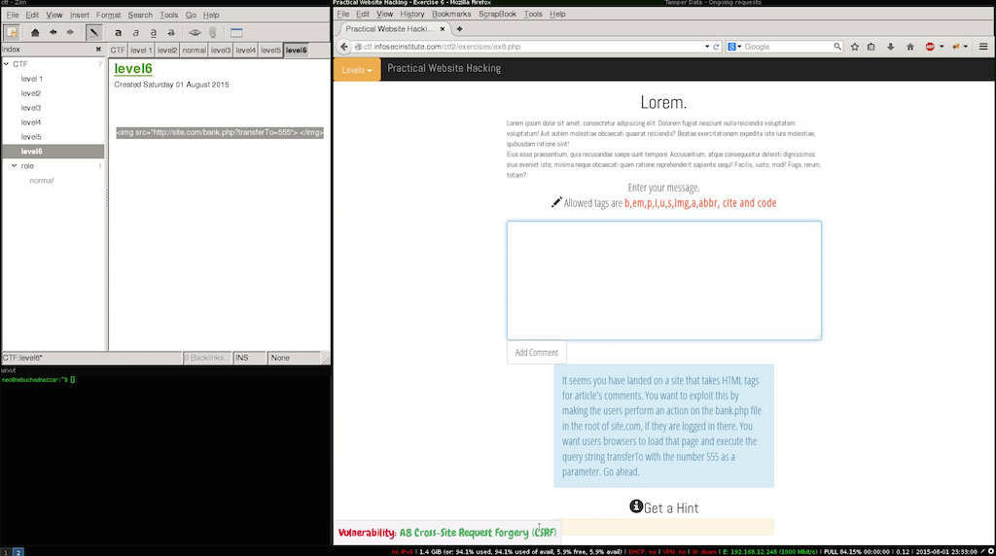
Task: Select level 1 in the index tree
Action: [32, 79]
